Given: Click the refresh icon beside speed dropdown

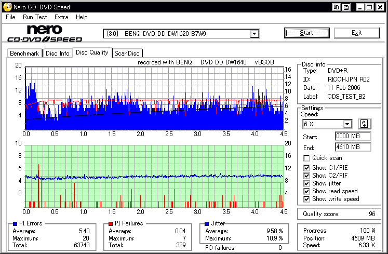Looking at the screenshot, I should 364,124.
